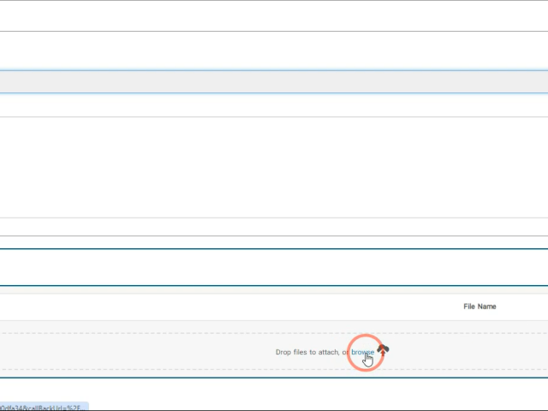Click the status bar URL preview
548x411 pixels.
43,407
